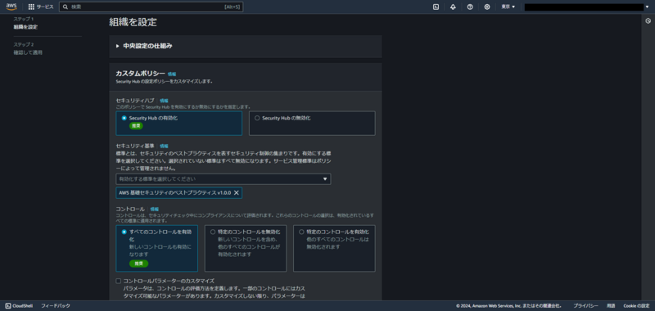Select Security Hub の有効化 option
This screenshot has width=655, height=311.
[x=178, y=123]
